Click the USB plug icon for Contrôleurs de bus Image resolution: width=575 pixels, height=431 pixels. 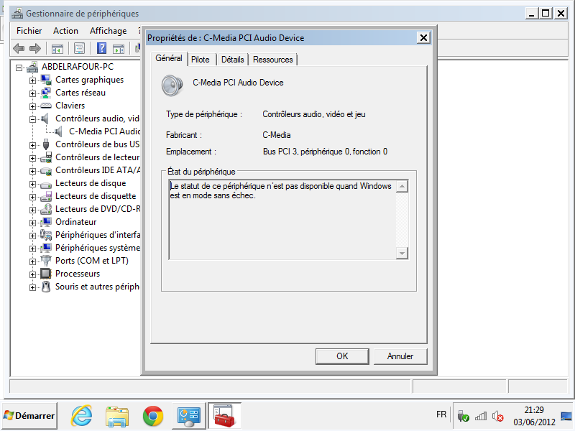(46, 144)
